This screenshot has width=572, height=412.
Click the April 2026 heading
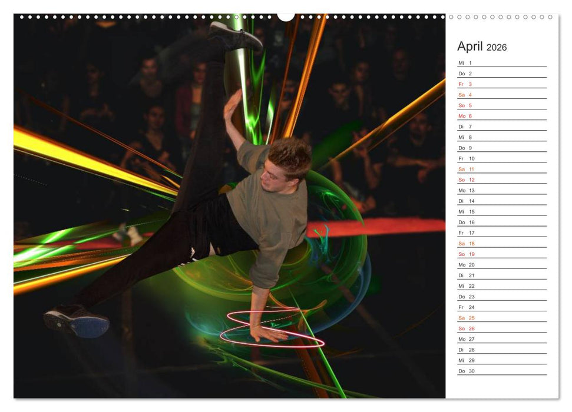coord(481,47)
